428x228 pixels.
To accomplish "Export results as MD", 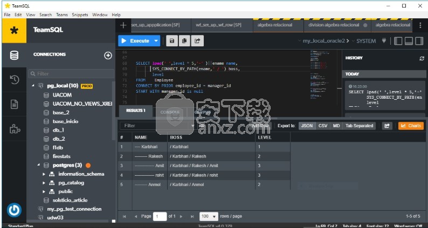I will coord(336,126).
